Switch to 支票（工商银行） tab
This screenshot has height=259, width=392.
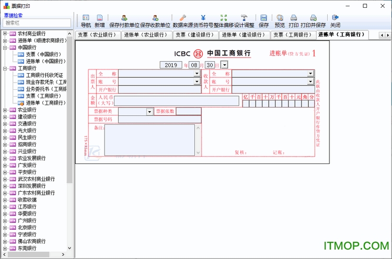point(293,34)
